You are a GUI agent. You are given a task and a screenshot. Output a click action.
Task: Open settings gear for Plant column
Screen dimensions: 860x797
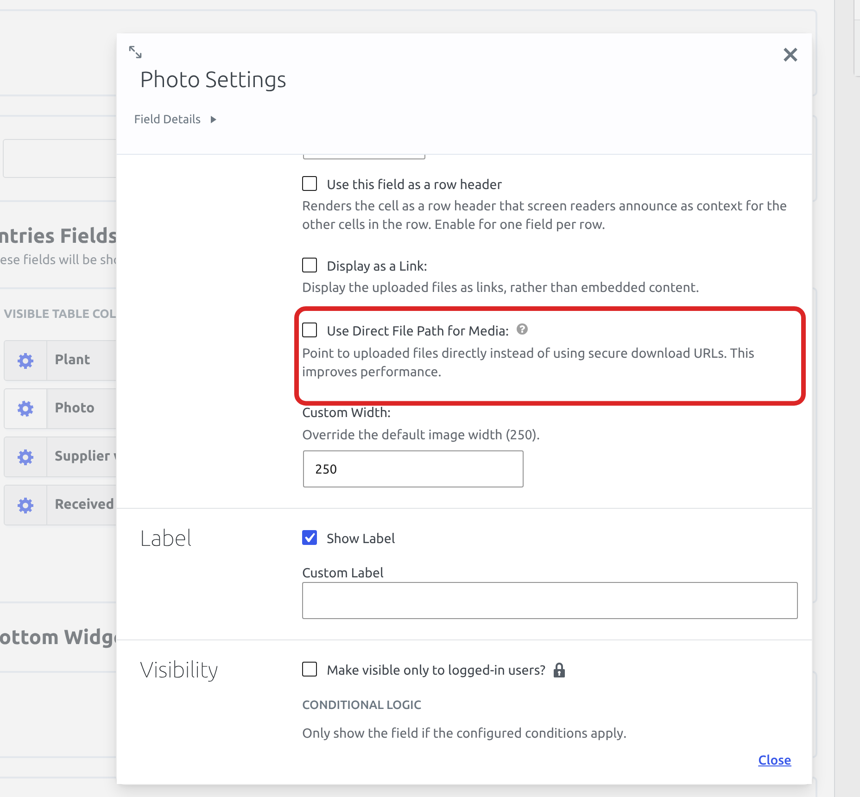pyautogui.click(x=25, y=361)
